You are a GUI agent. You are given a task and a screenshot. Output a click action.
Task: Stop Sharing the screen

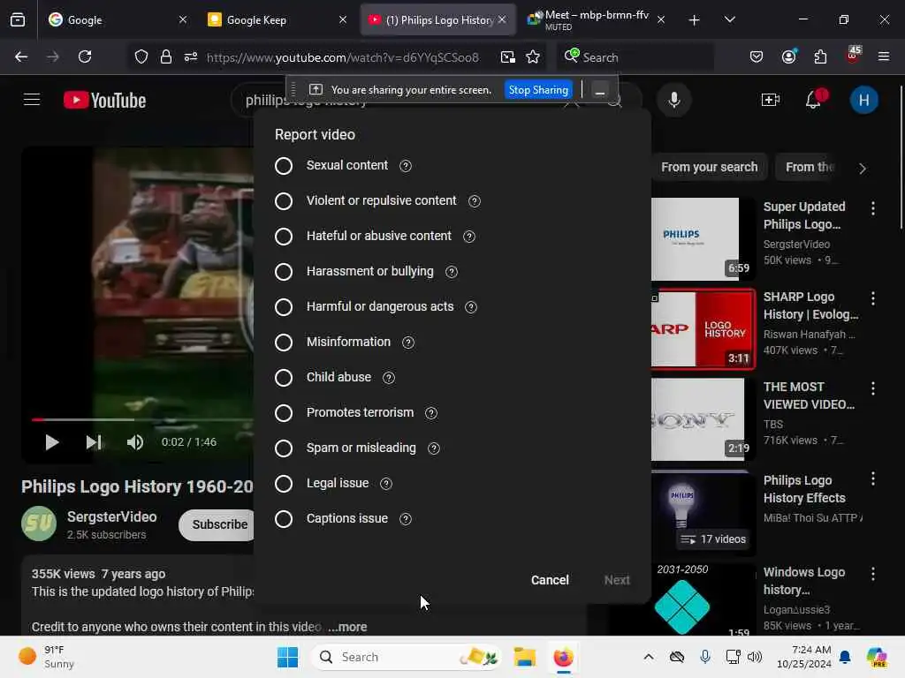538,90
